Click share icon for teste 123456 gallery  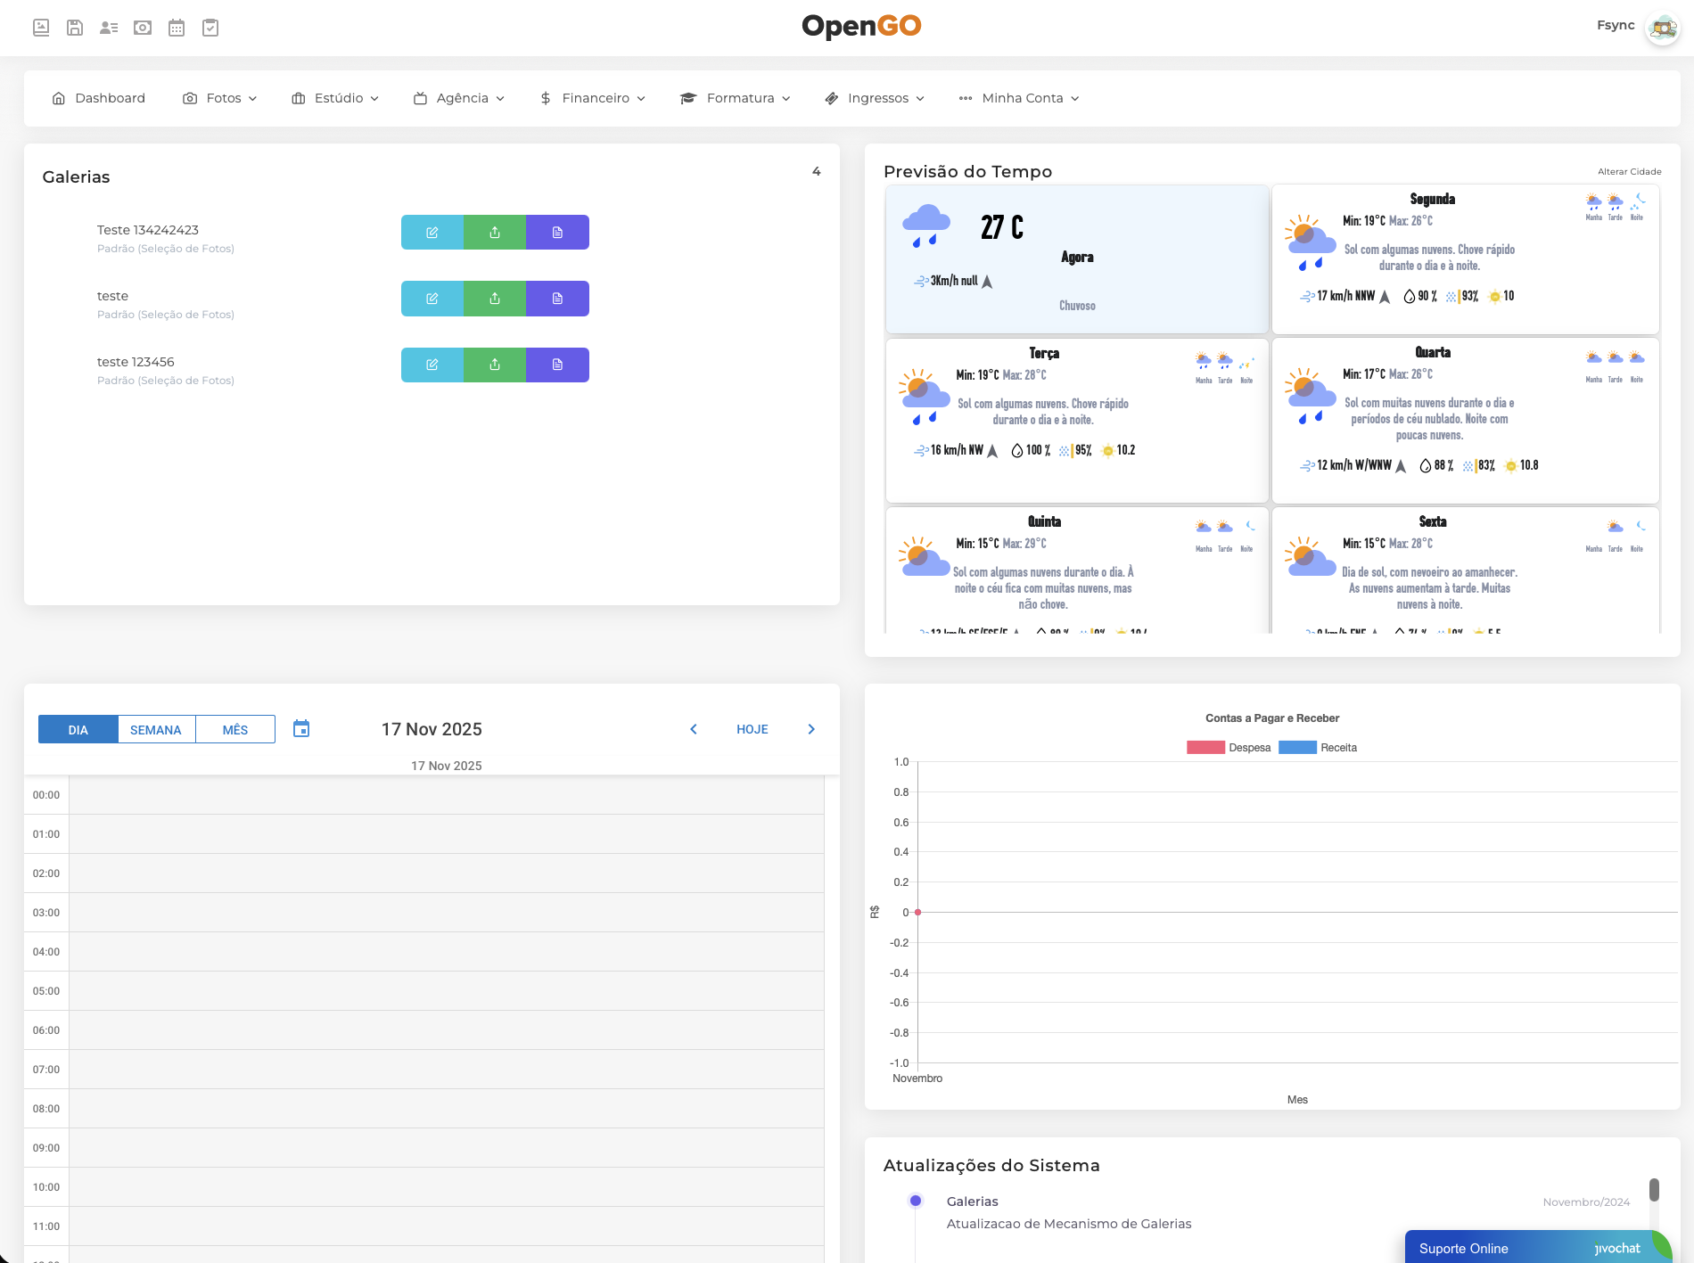pos(495,365)
